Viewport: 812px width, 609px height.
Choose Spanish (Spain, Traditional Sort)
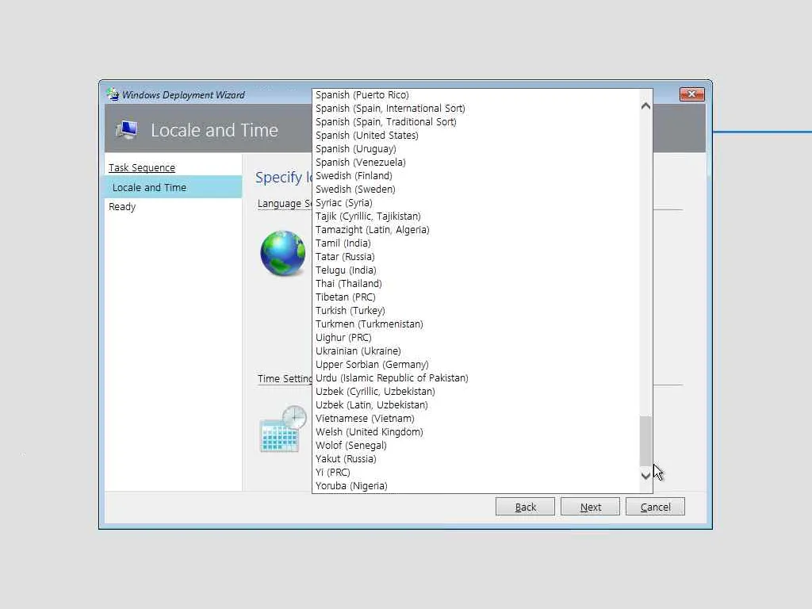477,121
